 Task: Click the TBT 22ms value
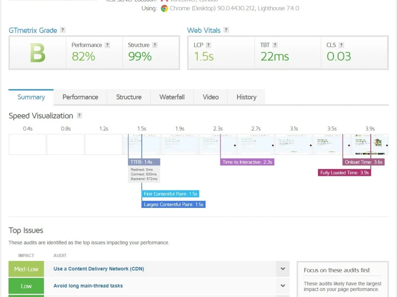[x=275, y=56]
